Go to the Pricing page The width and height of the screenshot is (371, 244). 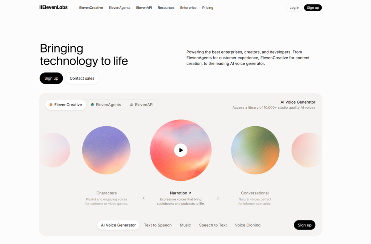(x=208, y=8)
